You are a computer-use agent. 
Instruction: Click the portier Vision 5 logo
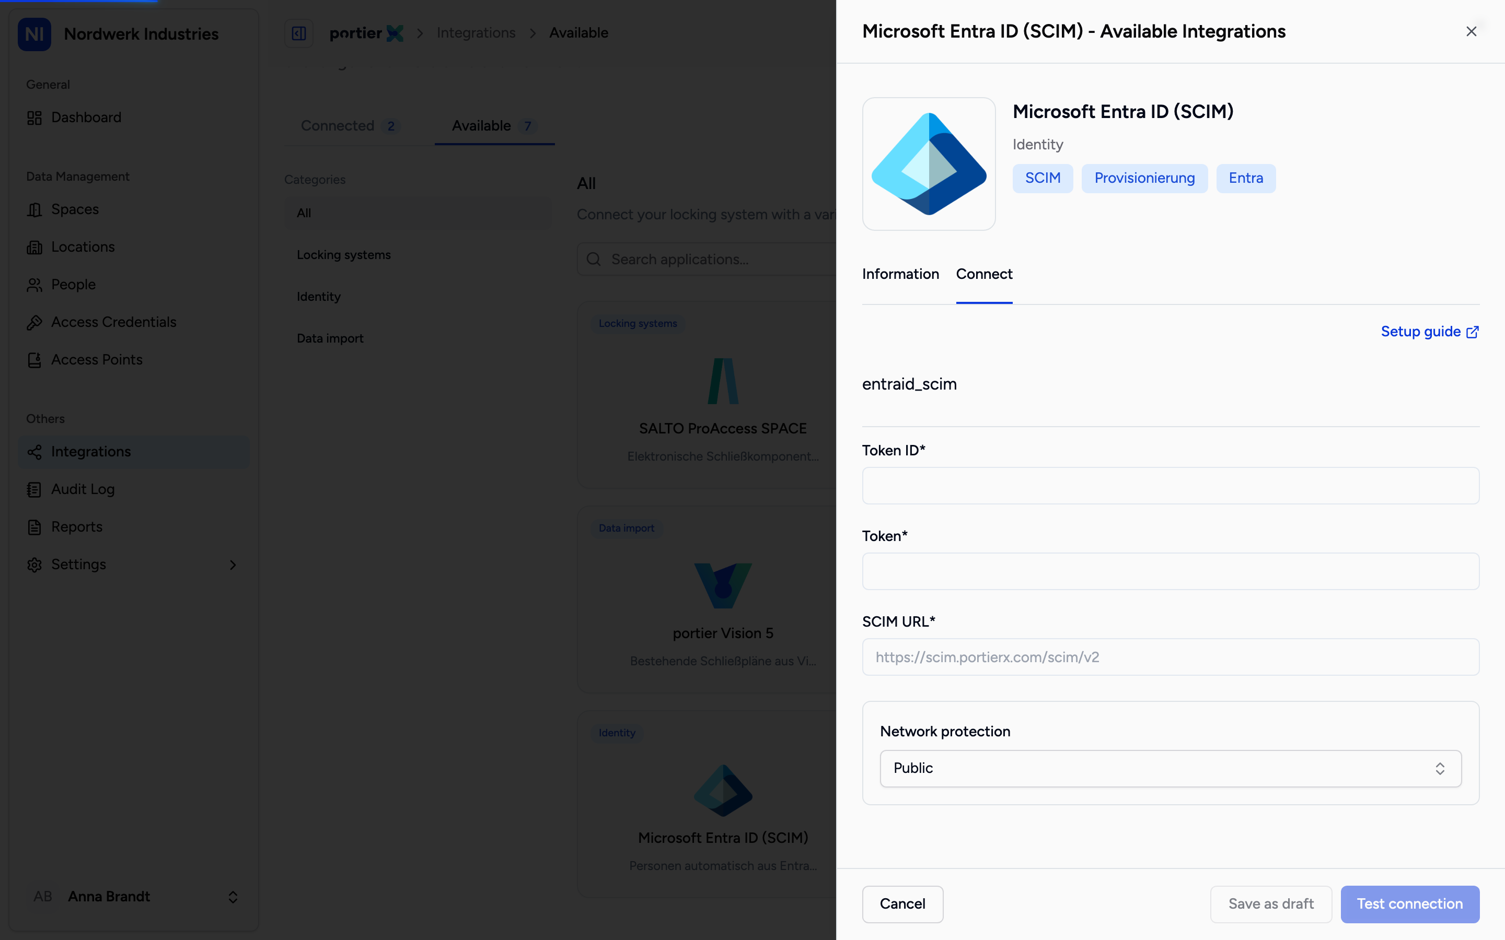tap(723, 585)
